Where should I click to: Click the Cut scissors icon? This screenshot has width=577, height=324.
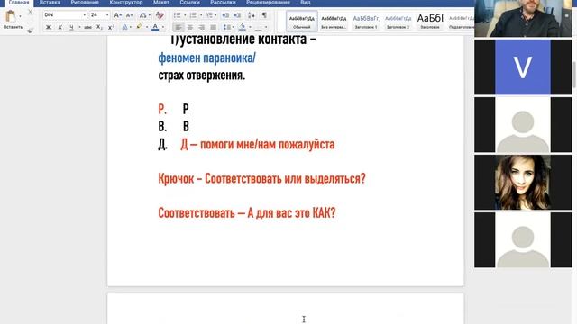(x=30, y=12)
